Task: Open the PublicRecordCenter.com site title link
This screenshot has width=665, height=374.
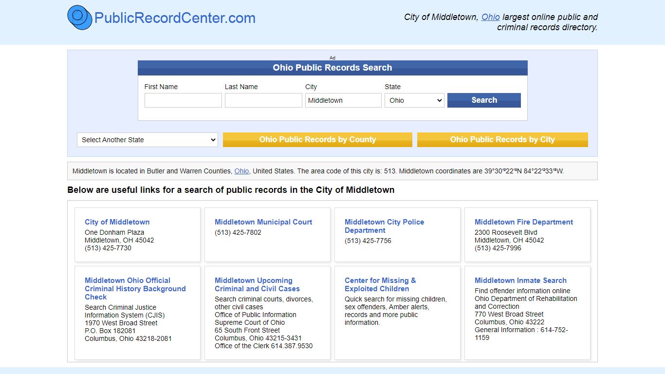Action: click(175, 18)
